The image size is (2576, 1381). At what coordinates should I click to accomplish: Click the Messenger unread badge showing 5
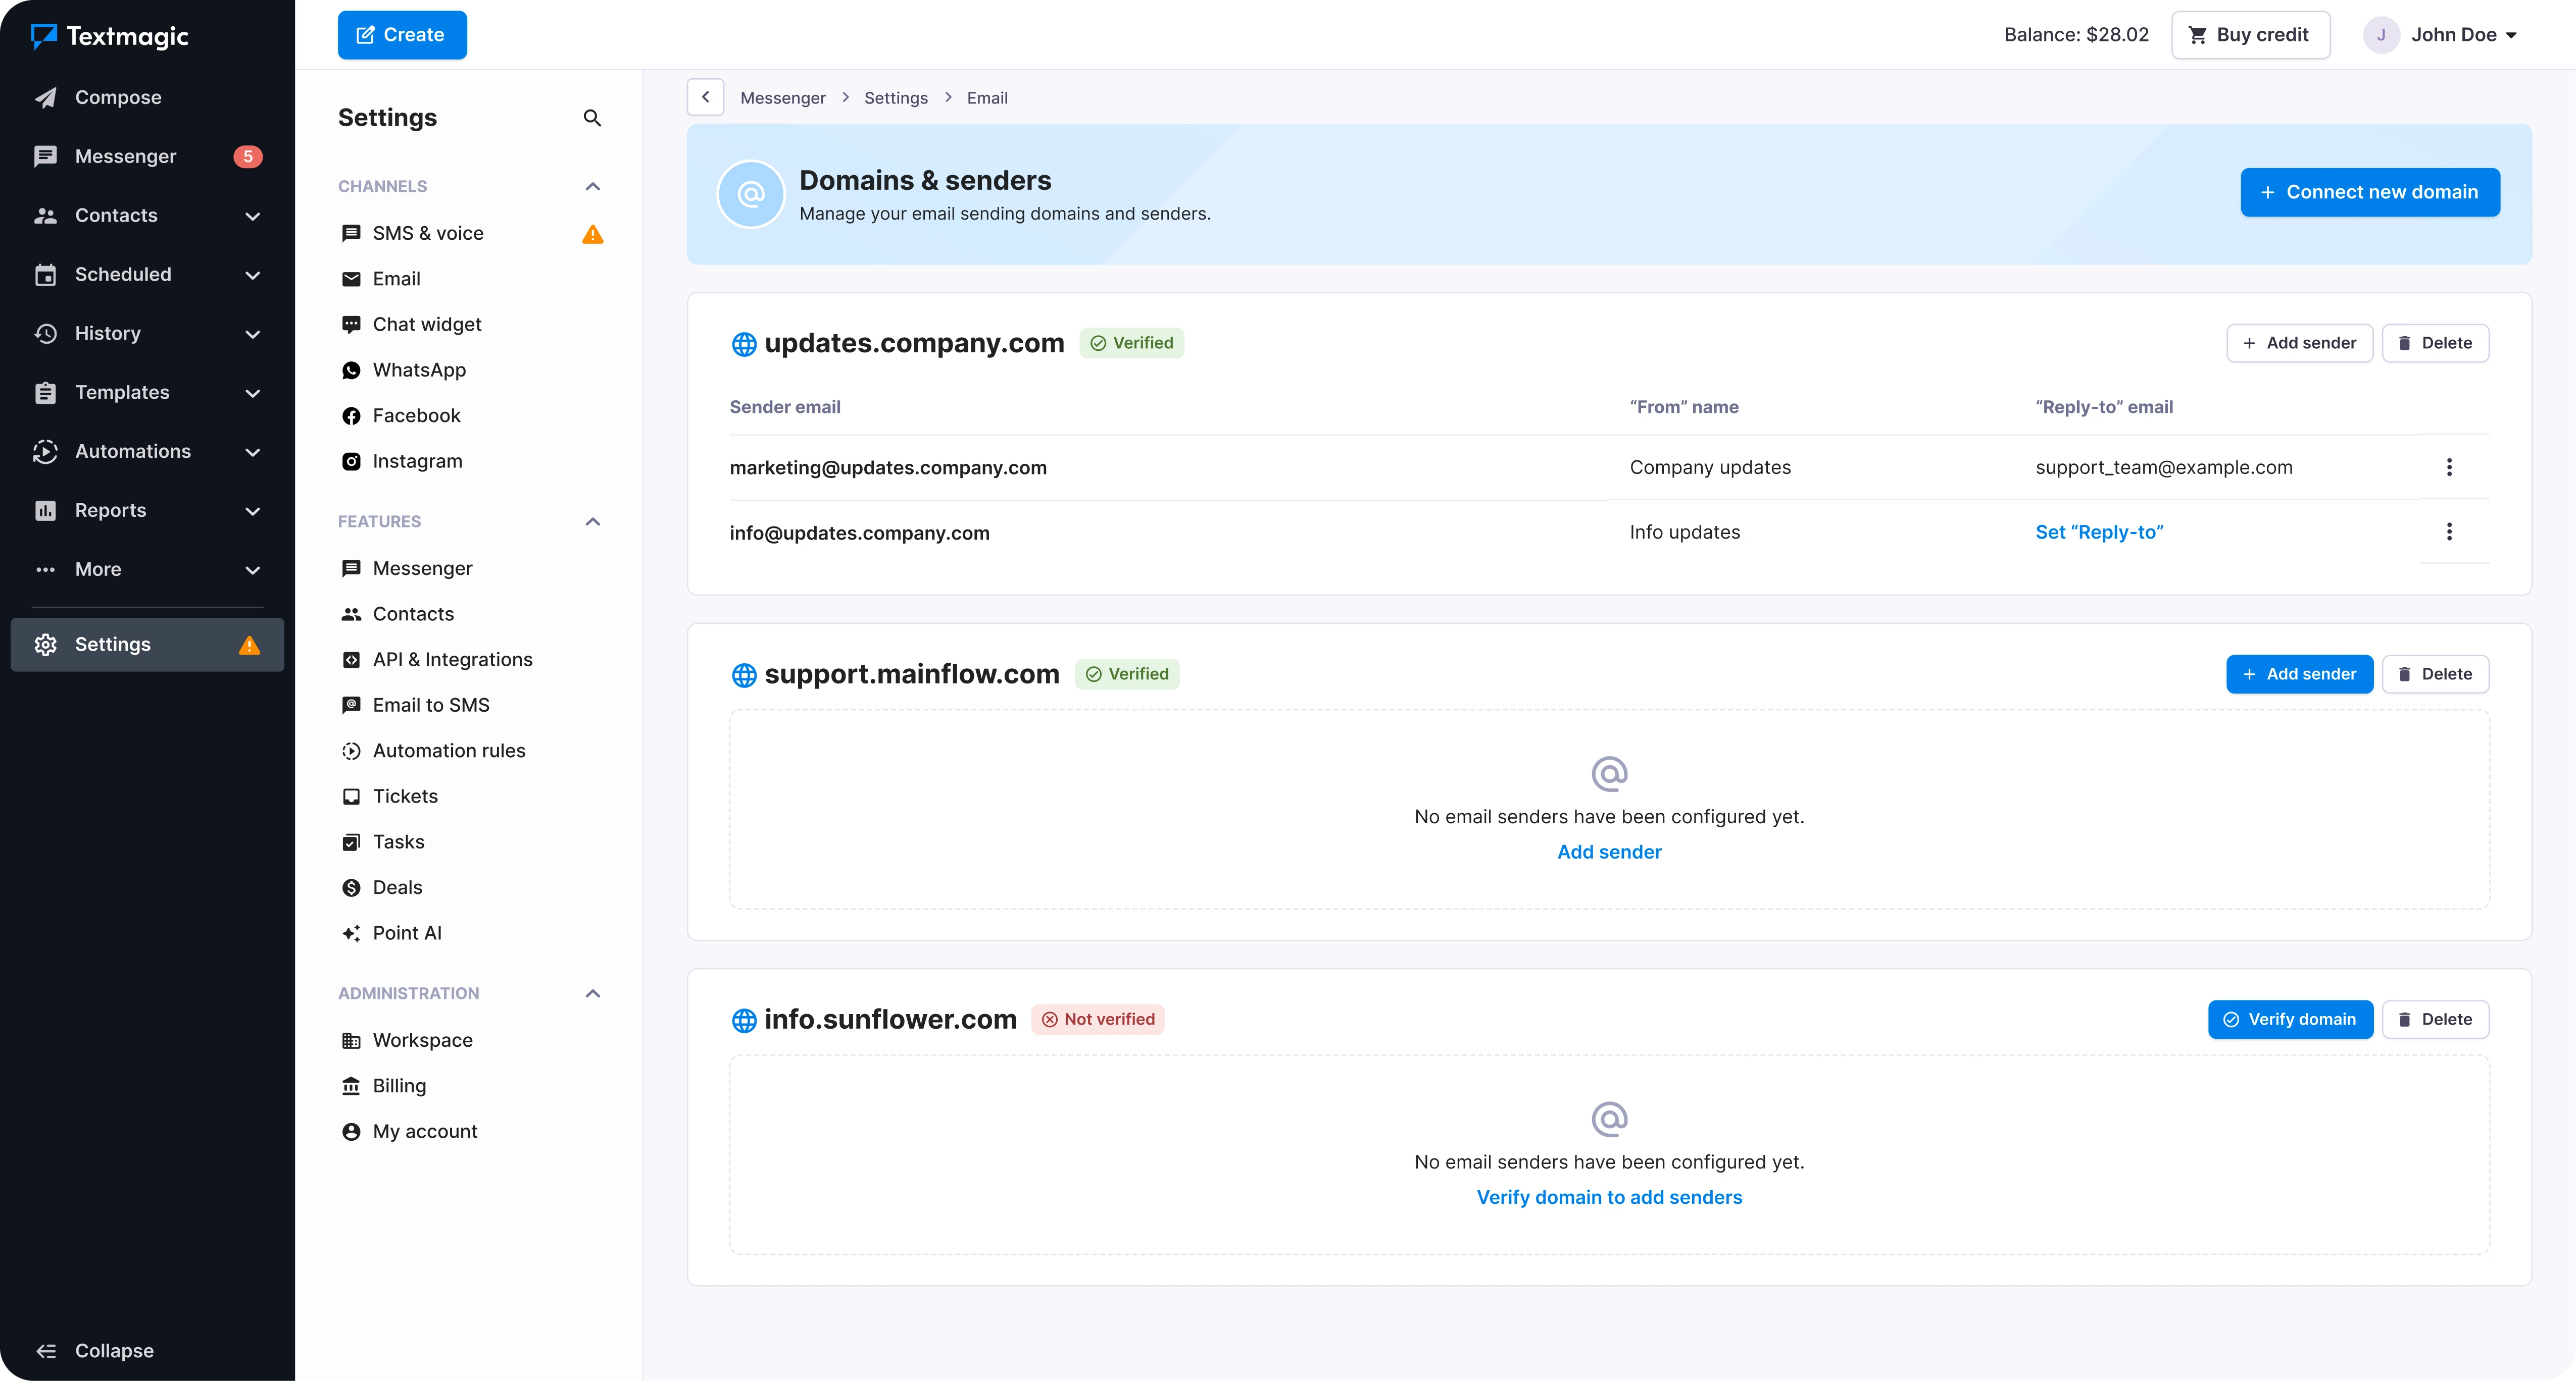[x=248, y=156]
